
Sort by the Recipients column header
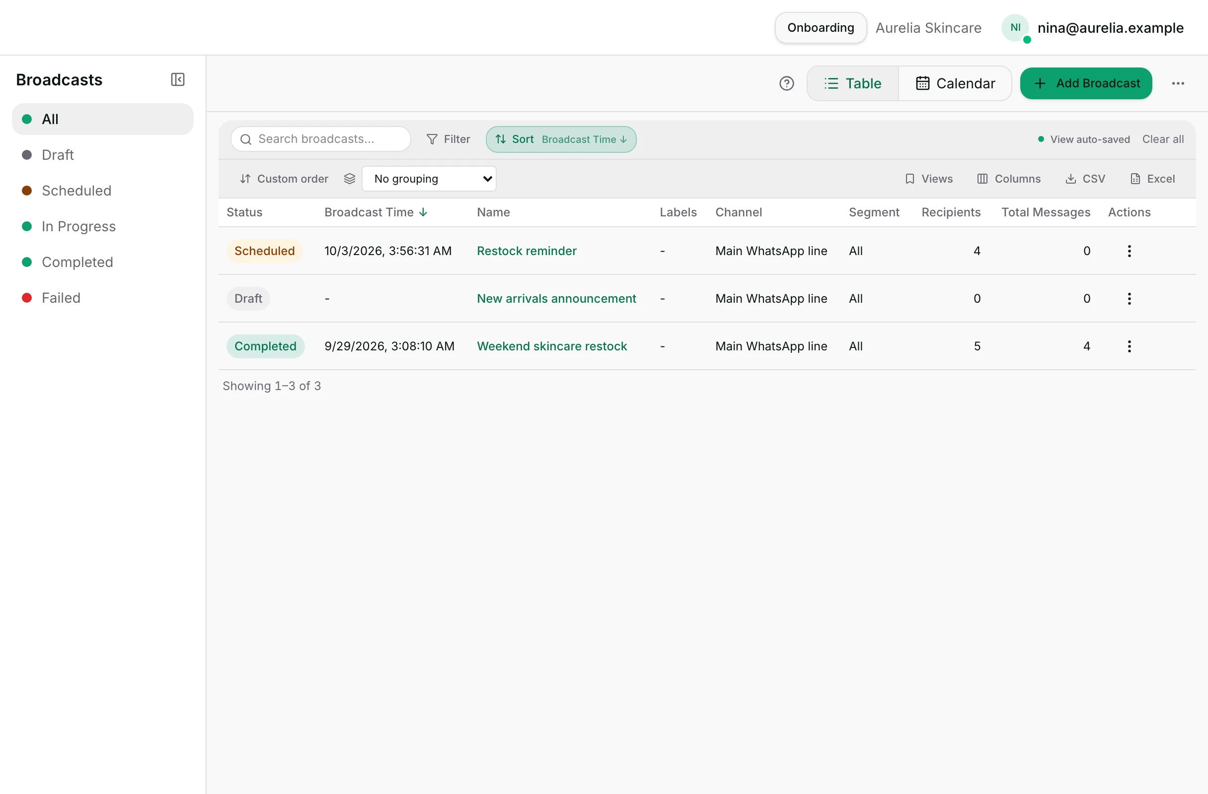pos(951,212)
